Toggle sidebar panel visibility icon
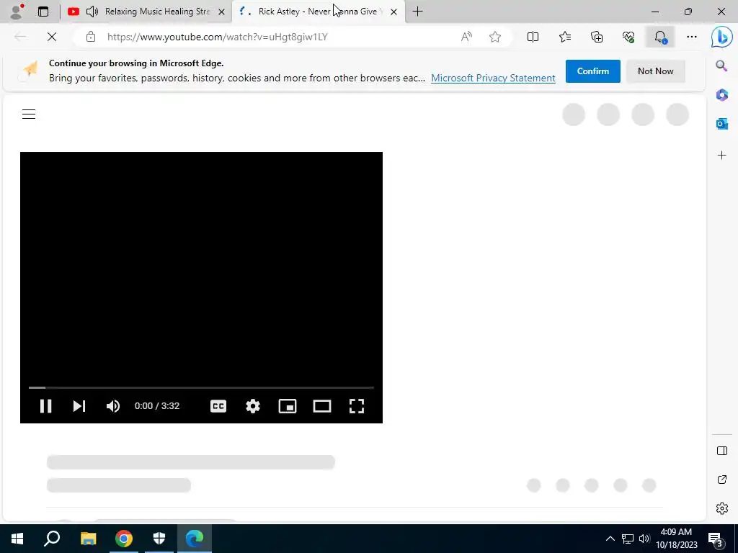Viewport: 738px width, 553px height. [721, 451]
